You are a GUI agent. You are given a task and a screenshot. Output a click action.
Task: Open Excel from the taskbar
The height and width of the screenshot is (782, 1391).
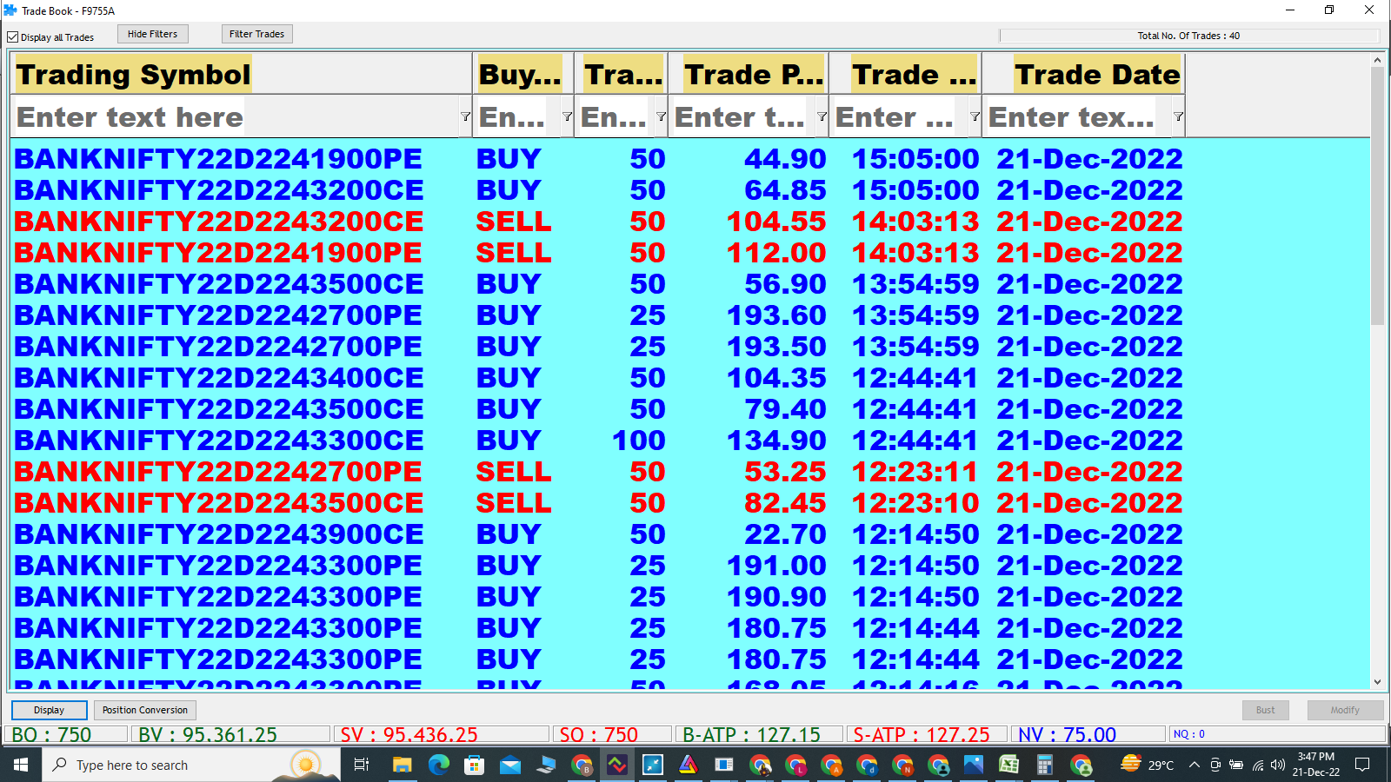tap(1008, 765)
